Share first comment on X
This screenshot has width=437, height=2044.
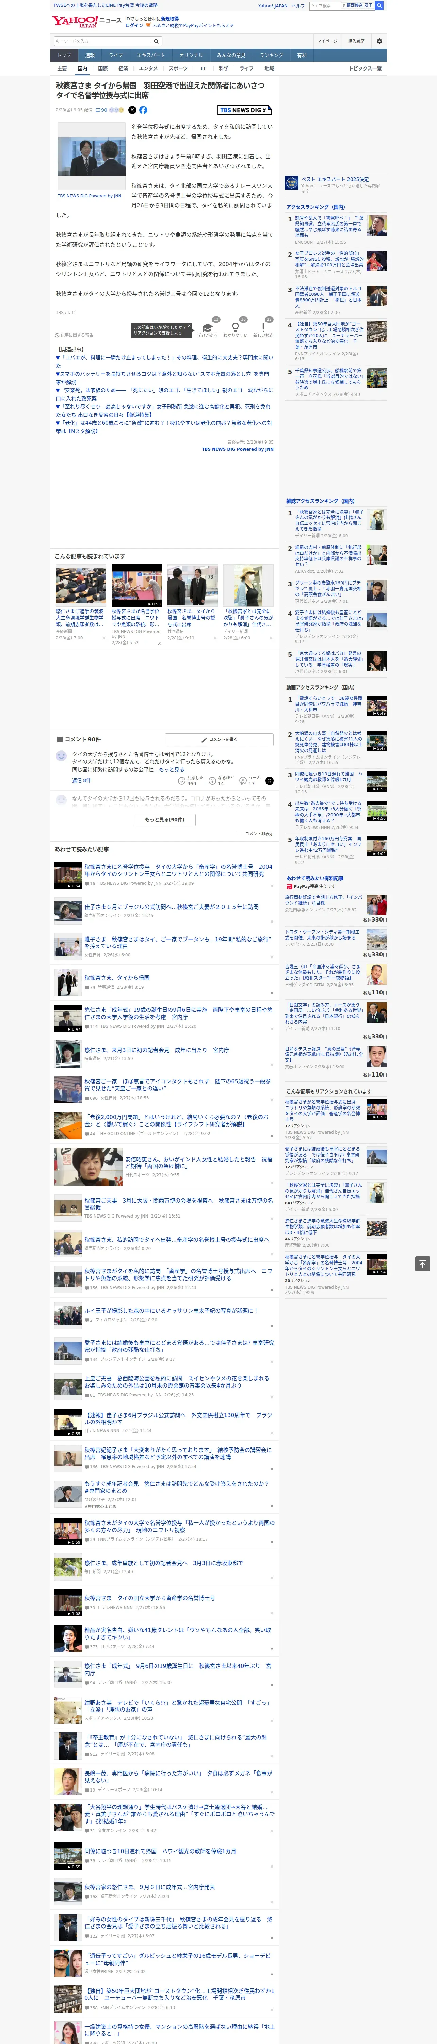[x=270, y=781]
